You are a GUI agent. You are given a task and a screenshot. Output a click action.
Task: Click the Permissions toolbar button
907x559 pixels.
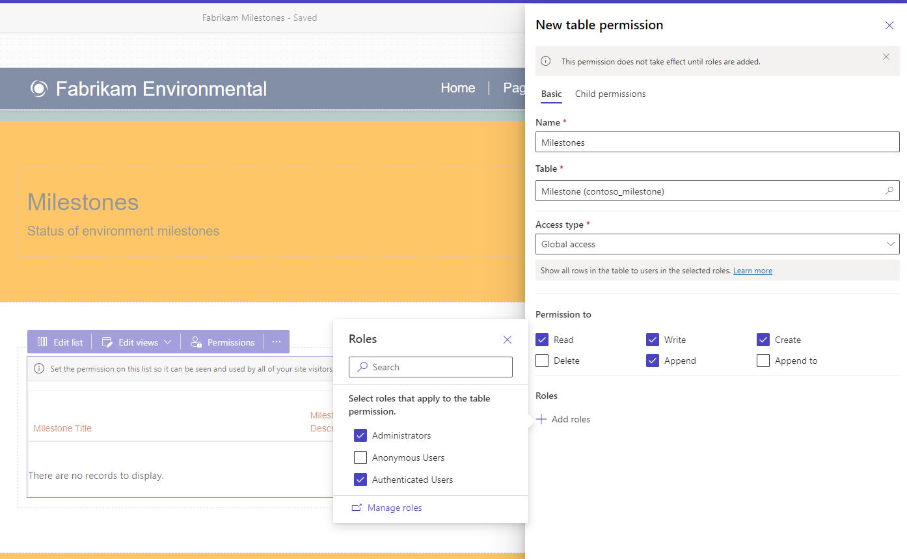click(223, 342)
